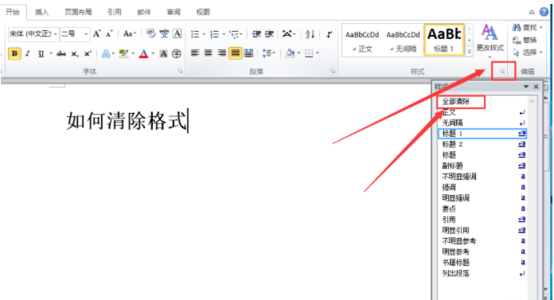The image size is (554, 300).
Task: Click 全部清除 in styles pane
Action: point(456,102)
